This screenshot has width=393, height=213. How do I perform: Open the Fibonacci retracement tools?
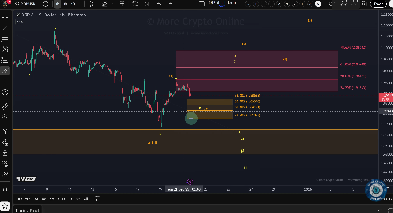[5, 38]
